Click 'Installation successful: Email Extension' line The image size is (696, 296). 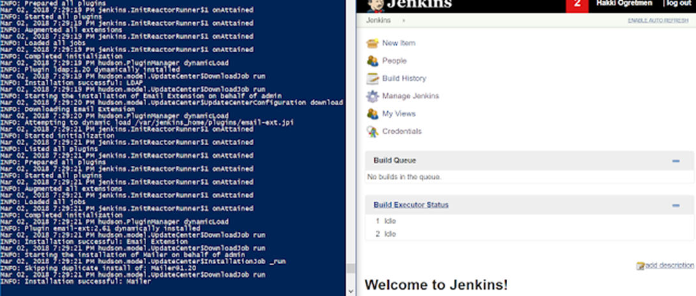pos(94,242)
